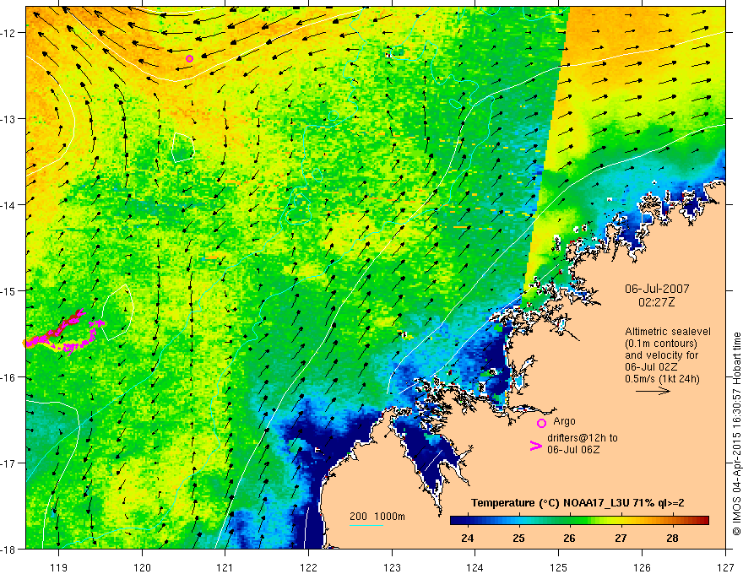Click the -14 latitude axis label

pos(8,205)
